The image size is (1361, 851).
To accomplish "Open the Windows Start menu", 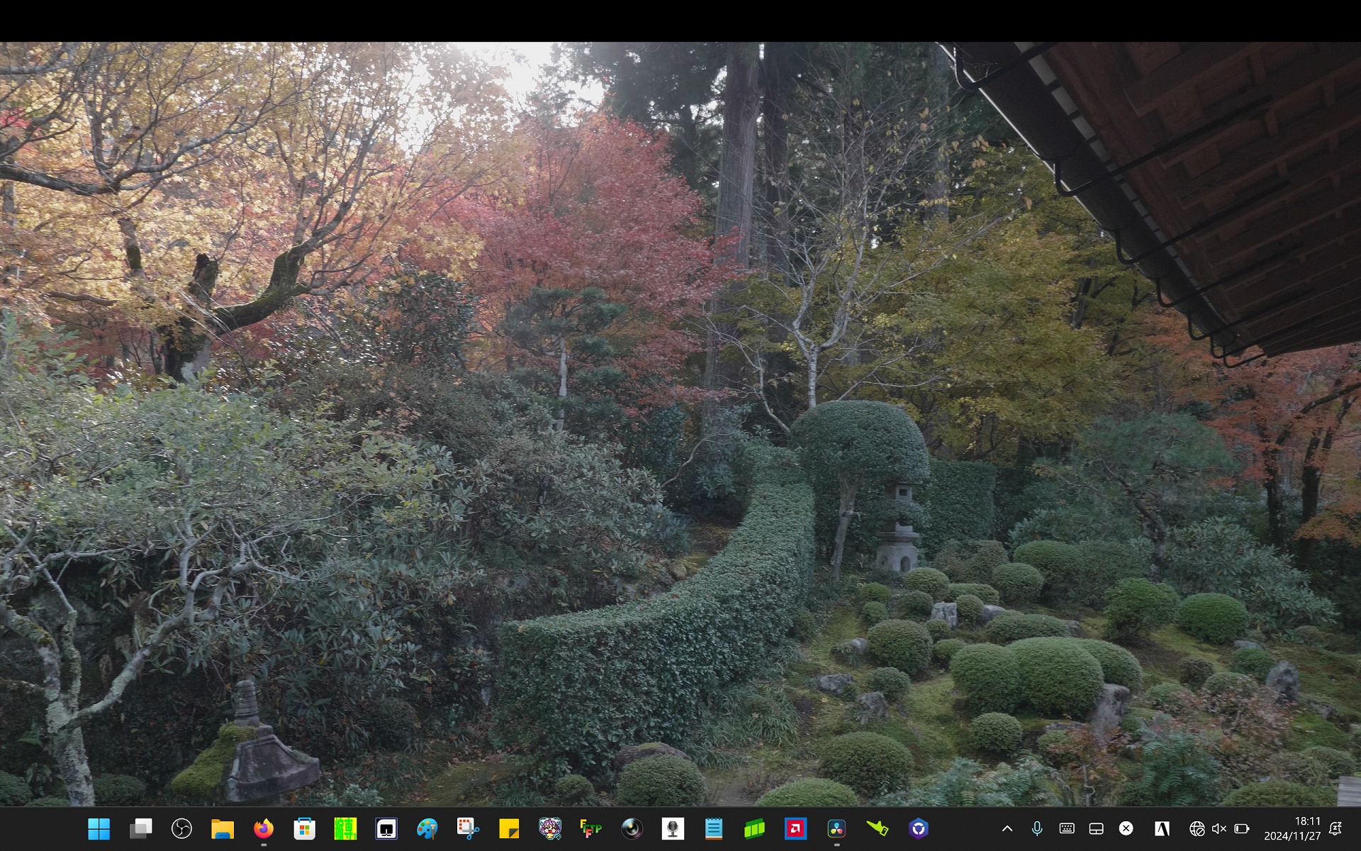I will click(99, 828).
